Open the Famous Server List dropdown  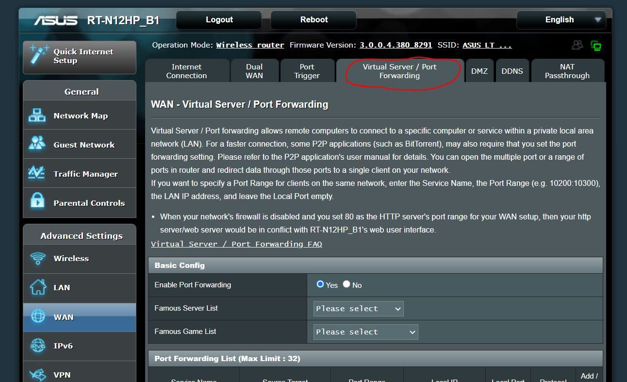(x=358, y=309)
